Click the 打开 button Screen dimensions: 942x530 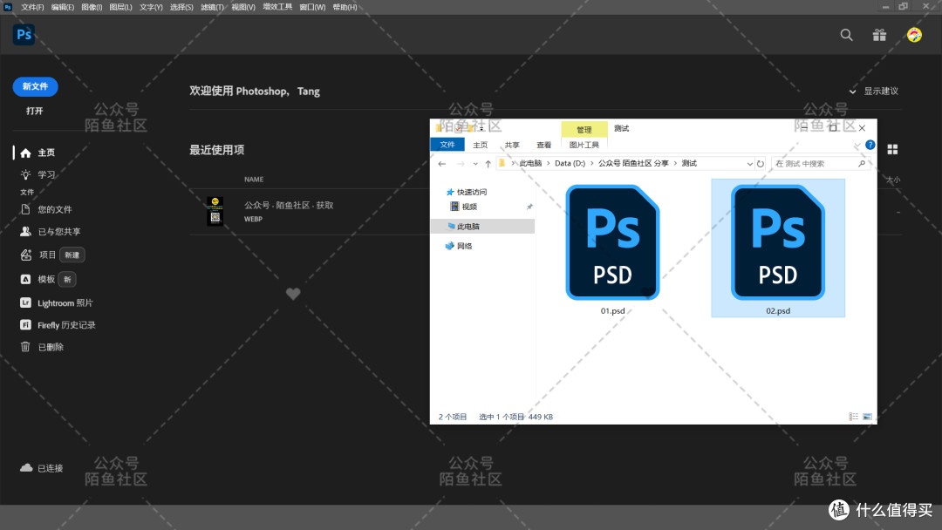click(35, 111)
